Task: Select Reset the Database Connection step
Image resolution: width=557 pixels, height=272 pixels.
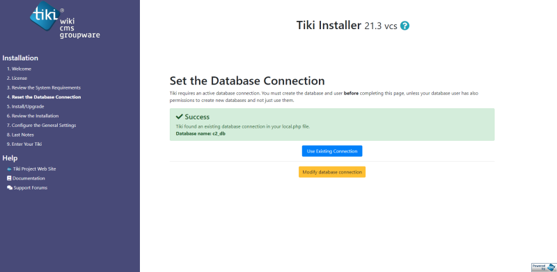Action: coord(44,97)
